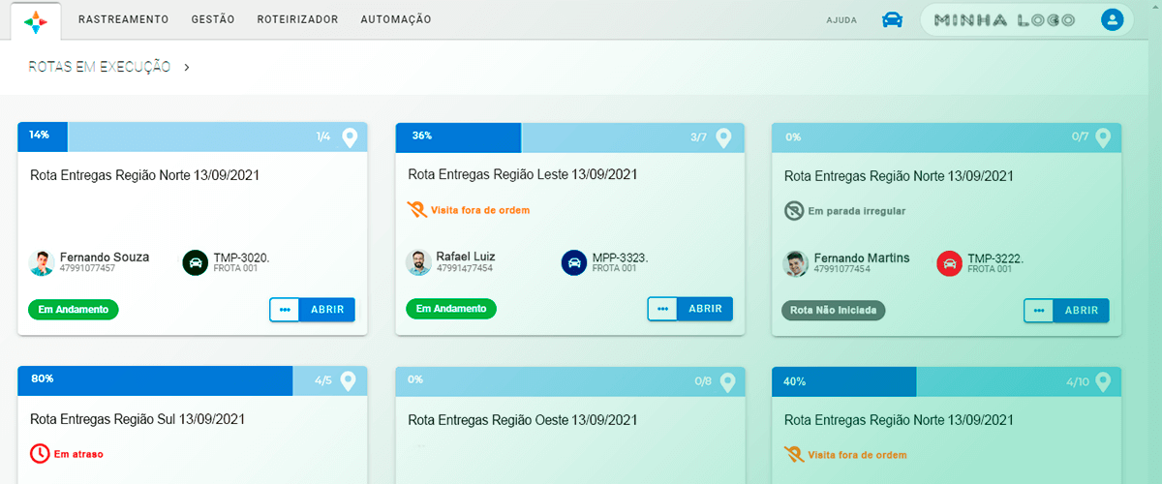Click the dark blue vehicle icon for MPP-3323

point(574,262)
